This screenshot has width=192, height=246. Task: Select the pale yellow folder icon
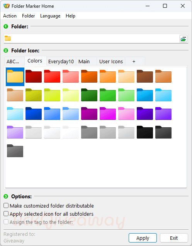pyautogui.click(x=71, y=95)
